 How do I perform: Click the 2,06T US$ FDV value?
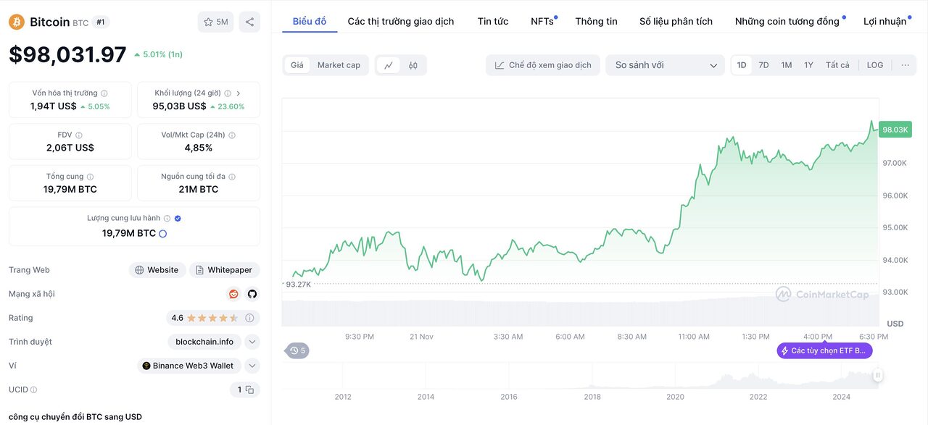(x=70, y=148)
